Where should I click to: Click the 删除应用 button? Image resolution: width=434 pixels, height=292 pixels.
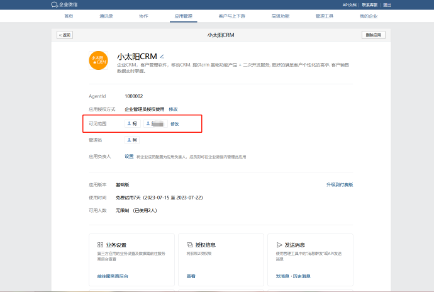pos(374,35)
